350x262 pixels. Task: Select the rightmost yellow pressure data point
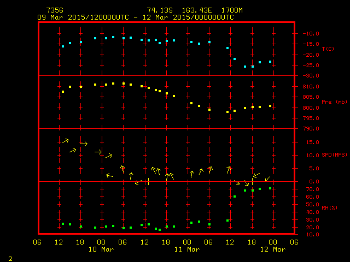click(x=270, y=106)
